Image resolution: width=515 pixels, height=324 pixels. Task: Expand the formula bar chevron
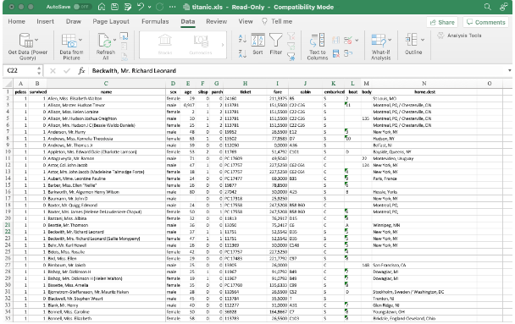coord(509,70)
